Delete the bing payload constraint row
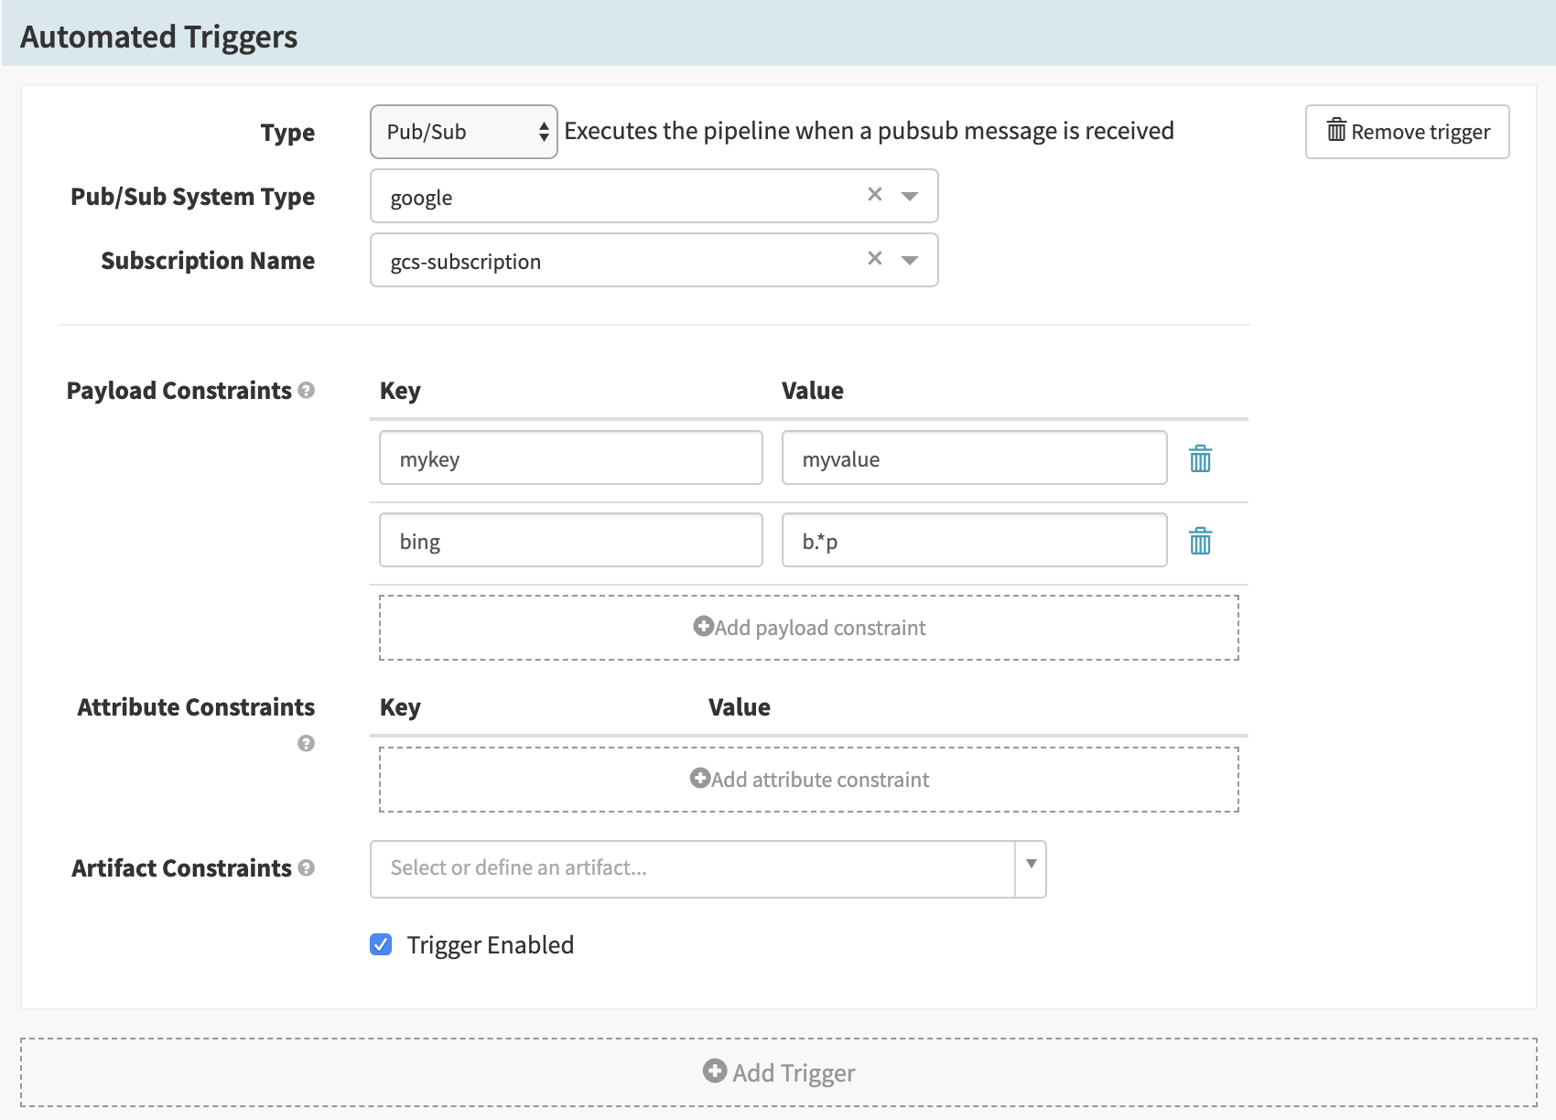Viewport: 1556px width, 1120px height. coord(1200,541)
